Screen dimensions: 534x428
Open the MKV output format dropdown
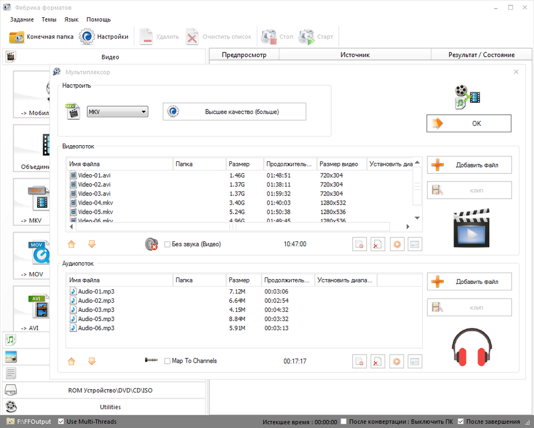tap(117, 112)
